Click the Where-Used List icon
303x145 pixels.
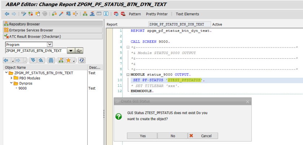(75, 14)
